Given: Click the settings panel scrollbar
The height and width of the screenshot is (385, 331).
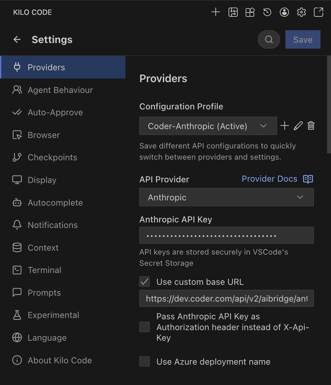Looking at the screenshot, I should point(329,104).
